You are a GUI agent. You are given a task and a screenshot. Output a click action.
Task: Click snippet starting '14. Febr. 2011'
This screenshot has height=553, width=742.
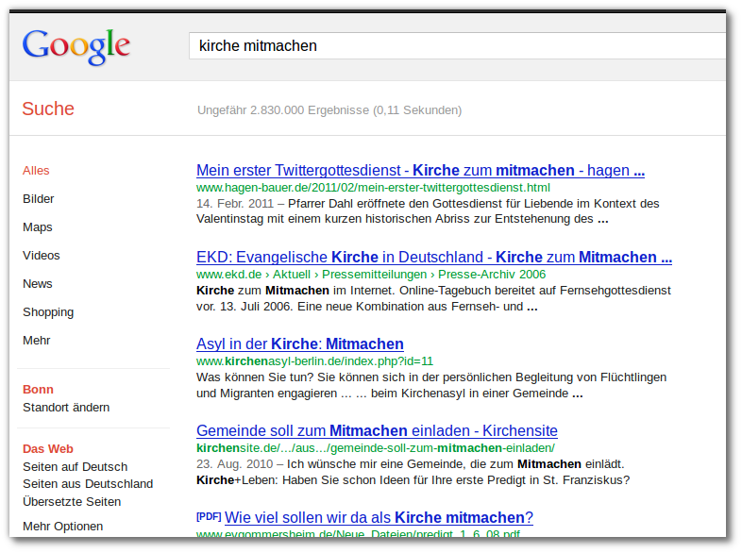point(428,211)
